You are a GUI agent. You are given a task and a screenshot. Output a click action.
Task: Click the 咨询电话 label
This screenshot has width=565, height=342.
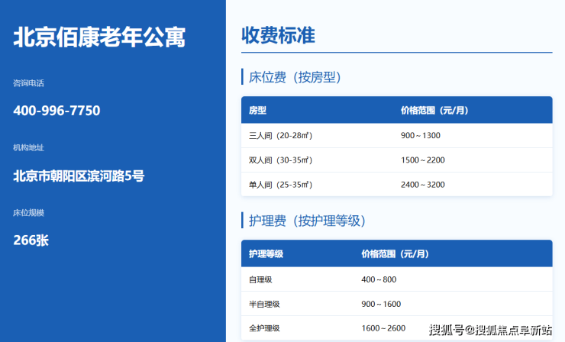tap(28, 83)
